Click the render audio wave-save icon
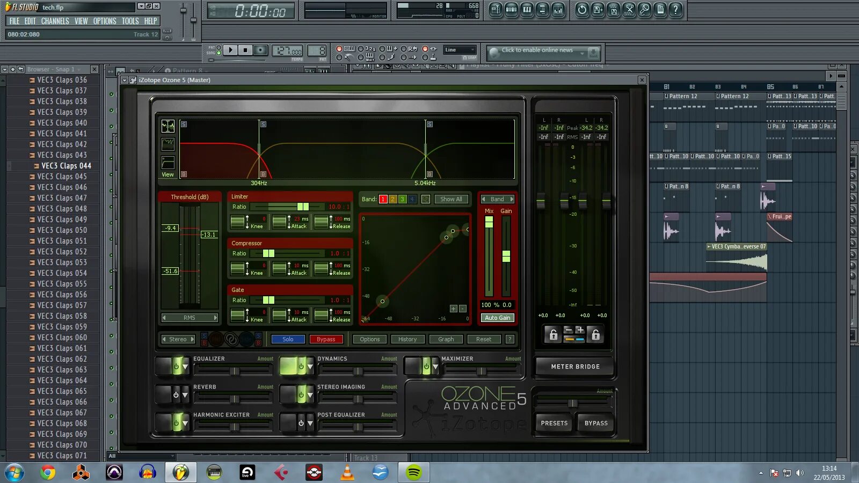 tap(614, 10)
